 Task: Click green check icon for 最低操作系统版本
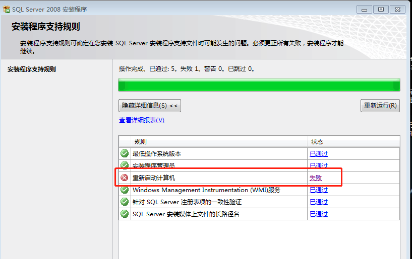click(x=125, y=153)
